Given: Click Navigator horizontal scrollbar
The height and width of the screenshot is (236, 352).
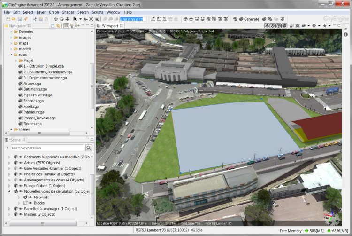Looking at the screenshot, I should pos(40,133).
